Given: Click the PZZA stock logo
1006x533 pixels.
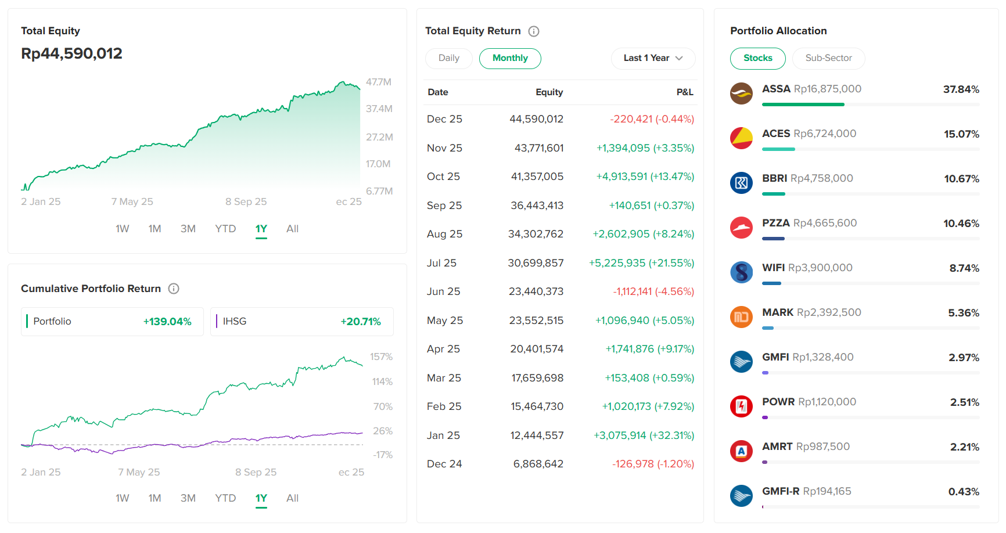Looking at the screenshot, I should pos(741,228).
